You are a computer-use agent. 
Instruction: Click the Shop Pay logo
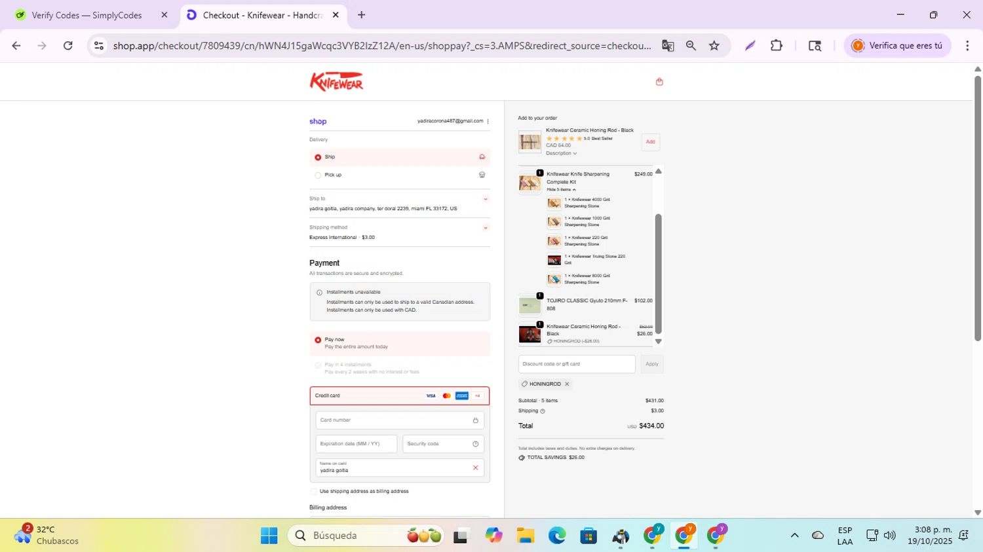pos(318,122)
